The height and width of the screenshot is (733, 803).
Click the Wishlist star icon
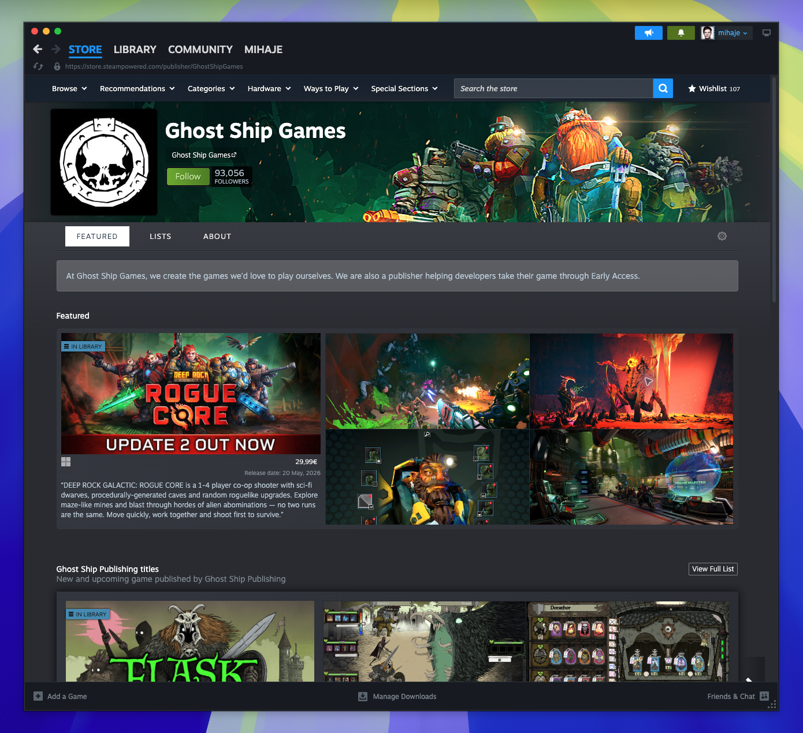[692, 88]
